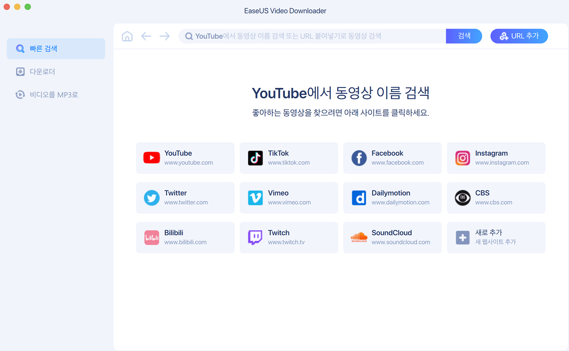Image resolution: width=569 pixels, height=351 pixels.
Task: Click the Vimeo logo icon
Action: pyautogui.click(x=255, y=198)
